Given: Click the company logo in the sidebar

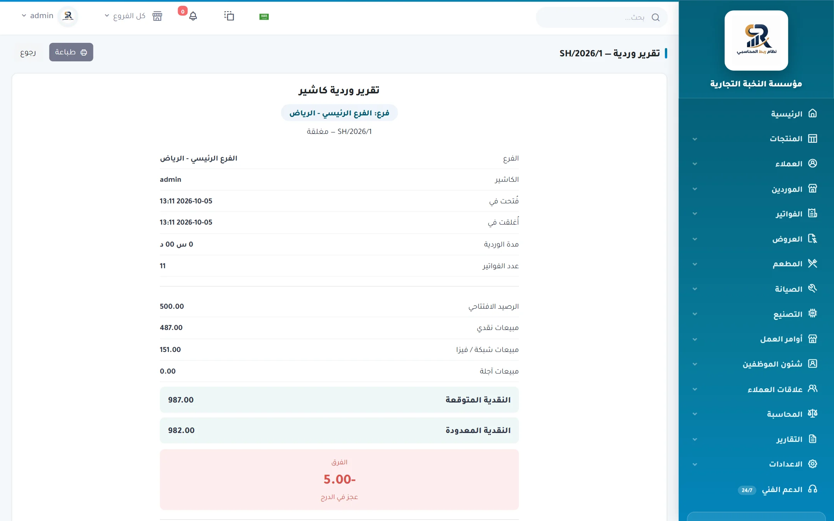Looking at the screenshot, I should [756, 41].
